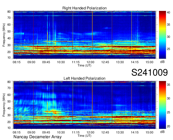Click the S241009 identifier label

click(x=150, y=72)
